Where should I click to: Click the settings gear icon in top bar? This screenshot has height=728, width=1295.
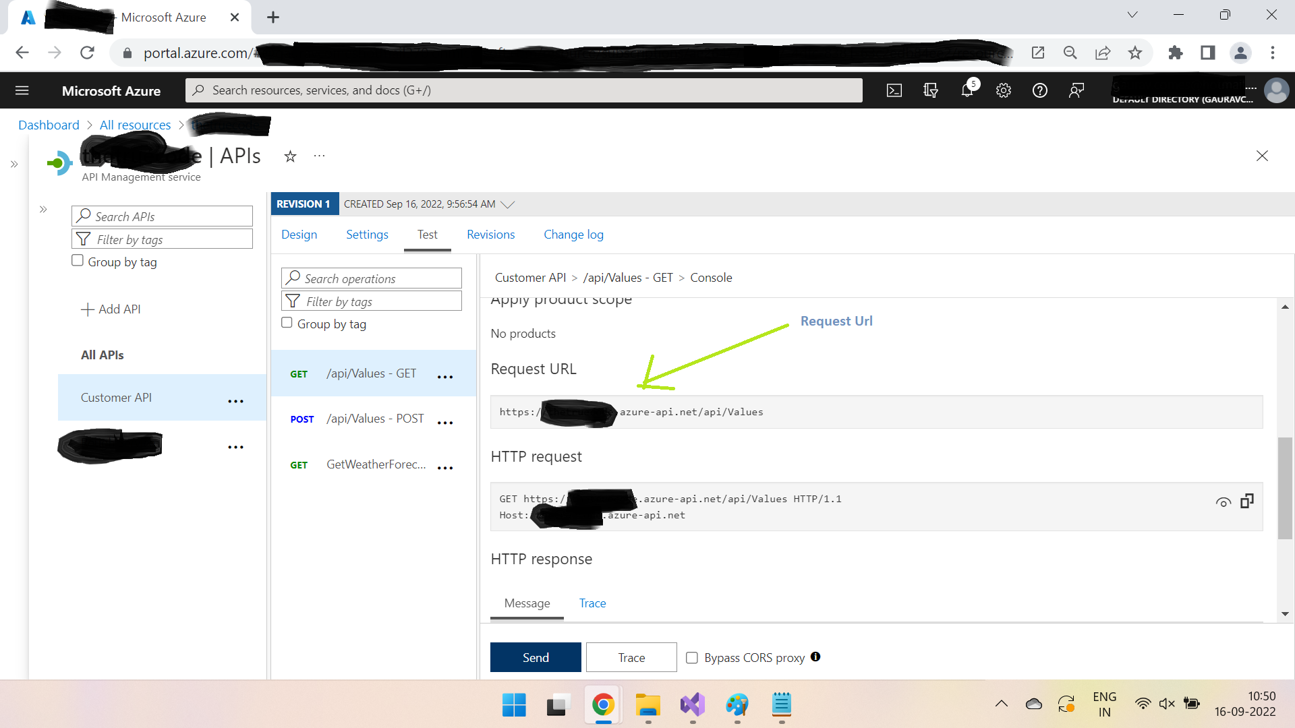[x=1003, y=90]
